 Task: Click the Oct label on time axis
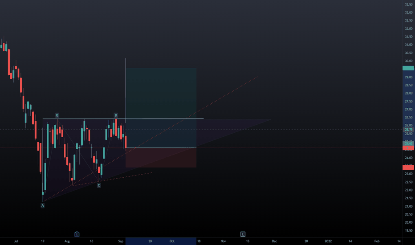click(x=172, y=241)
